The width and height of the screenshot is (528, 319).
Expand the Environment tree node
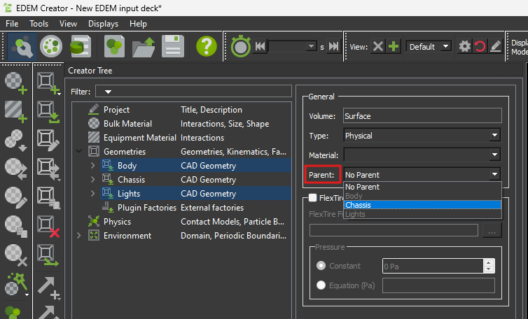[x=79, y=236]
